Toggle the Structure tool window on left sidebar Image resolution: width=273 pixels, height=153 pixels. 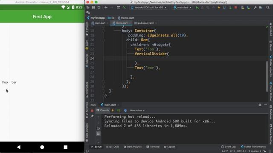click(x=87, y=90)
